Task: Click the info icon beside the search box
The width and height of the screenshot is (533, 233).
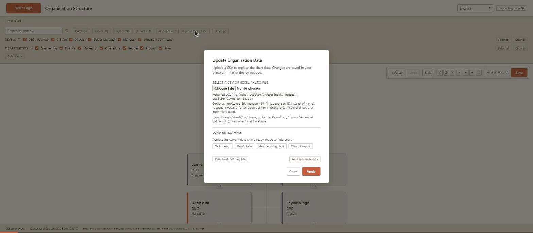Action: tap(67, 30)
